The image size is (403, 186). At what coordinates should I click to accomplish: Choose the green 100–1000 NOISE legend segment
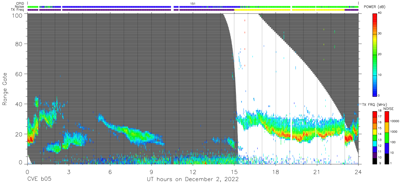tap(387, 138)
